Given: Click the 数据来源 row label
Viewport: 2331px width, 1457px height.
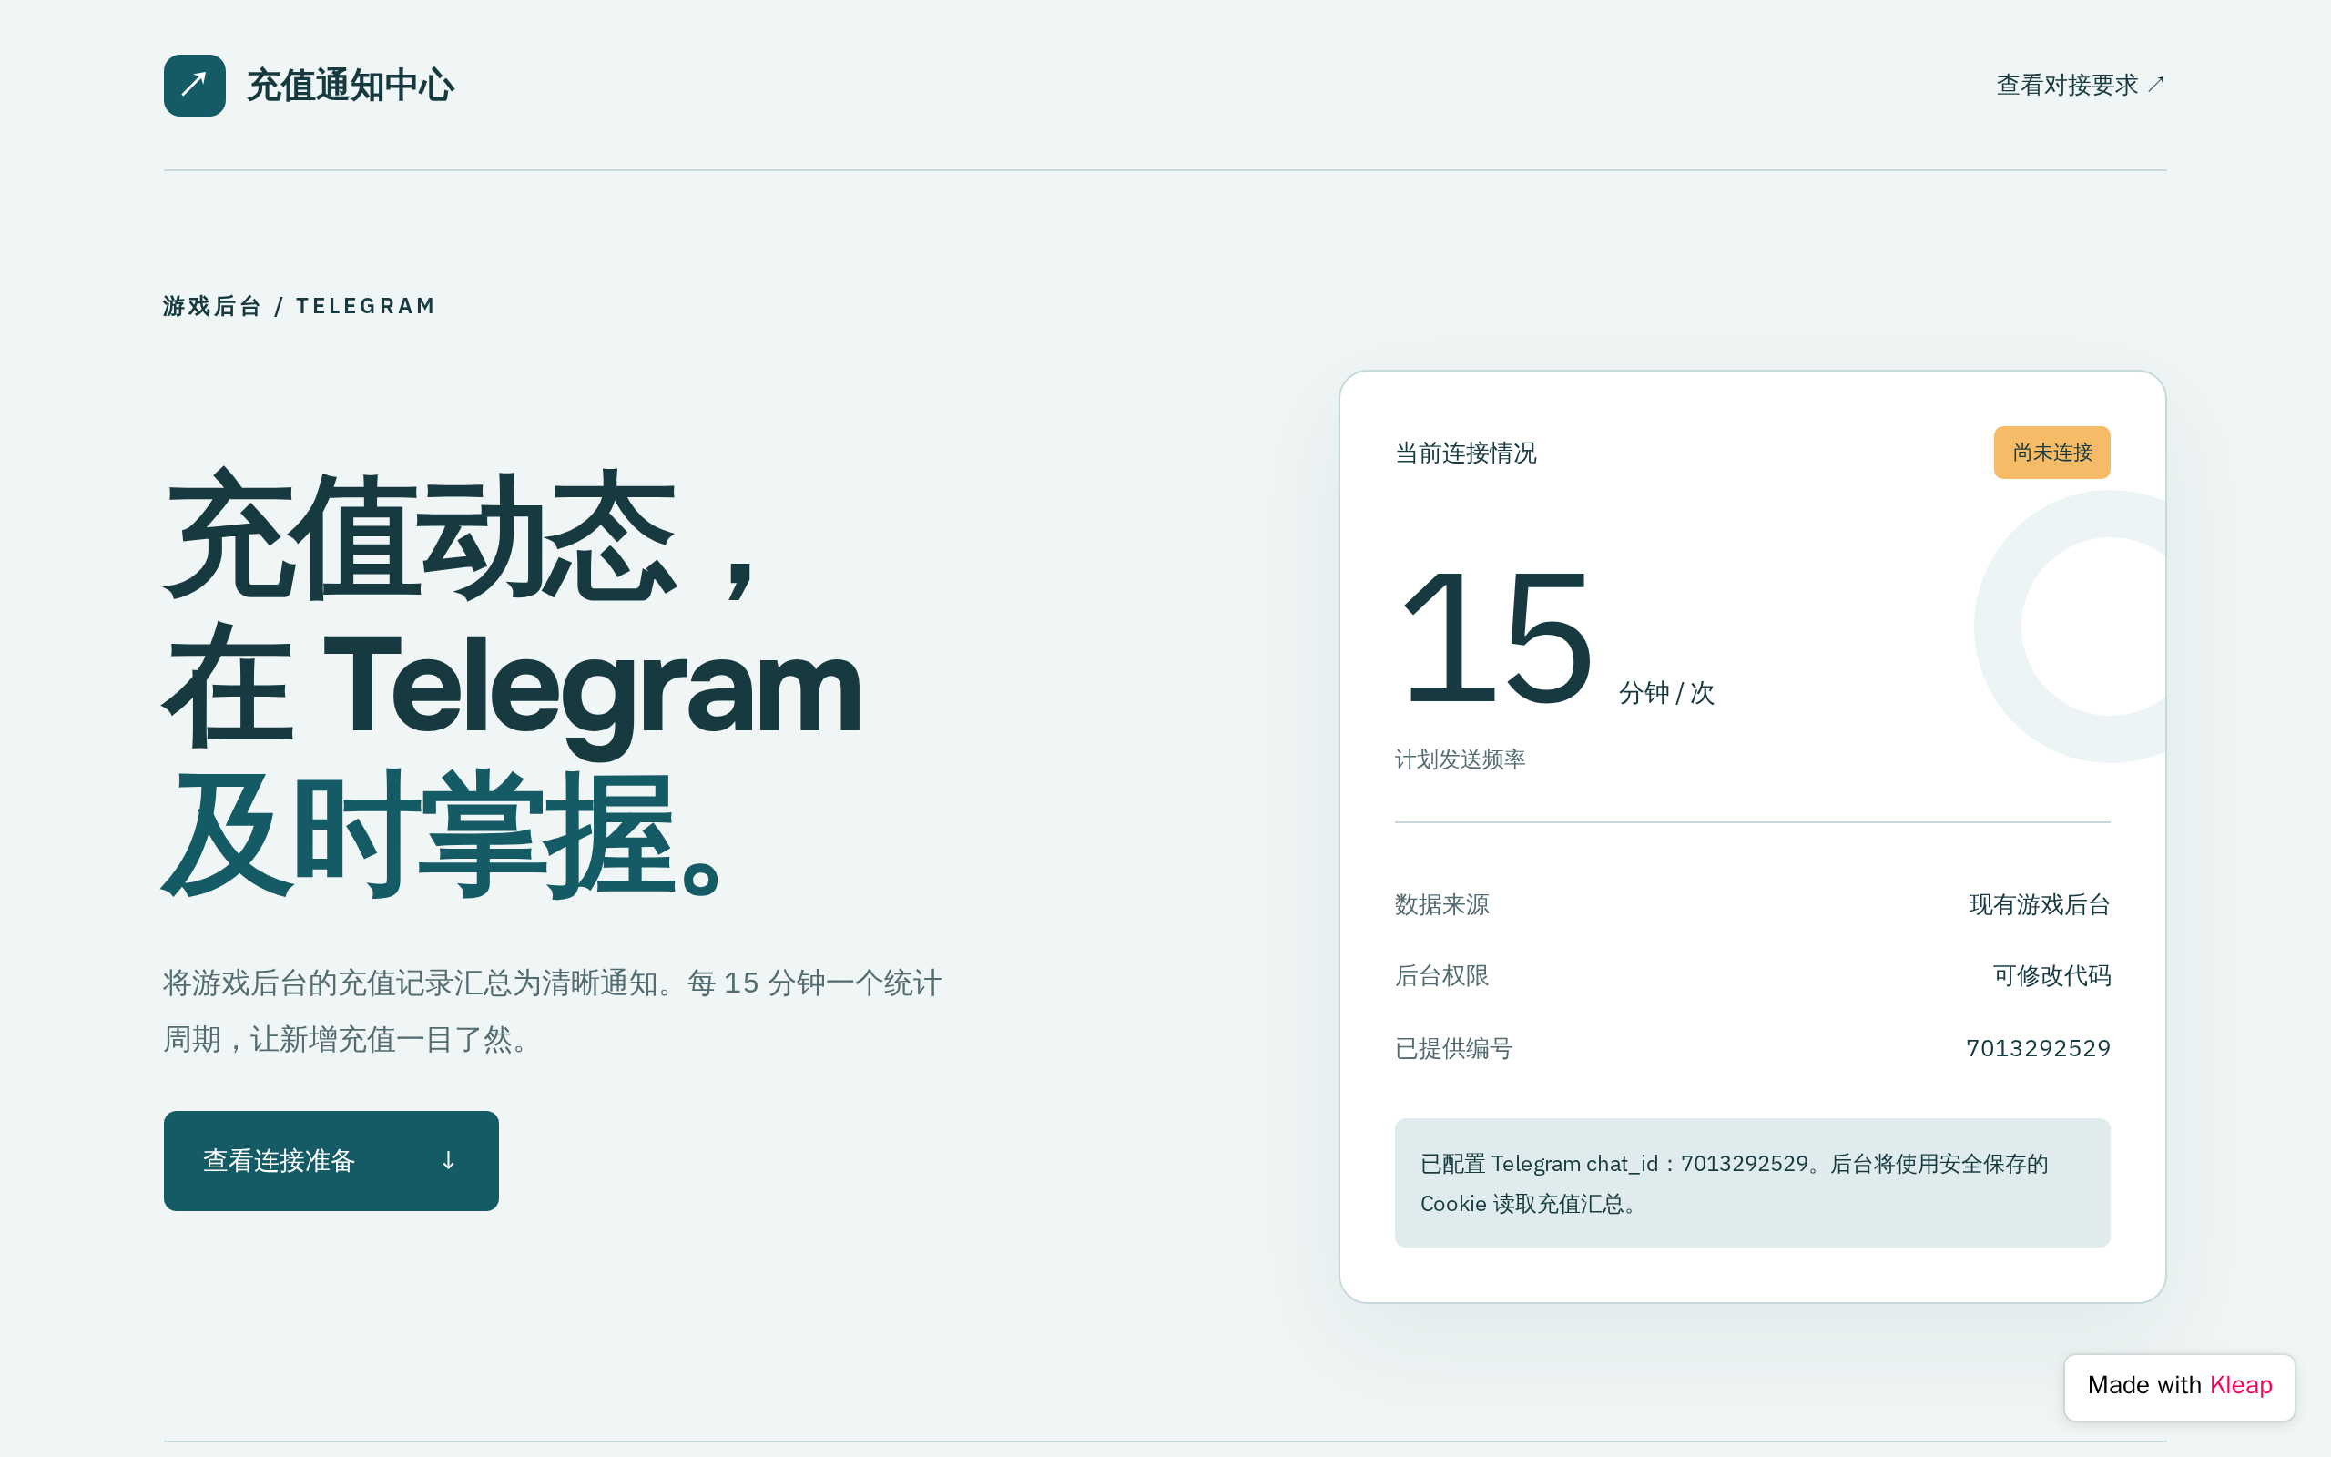Looking at the screenshot, I should [x=1442, y=904].
